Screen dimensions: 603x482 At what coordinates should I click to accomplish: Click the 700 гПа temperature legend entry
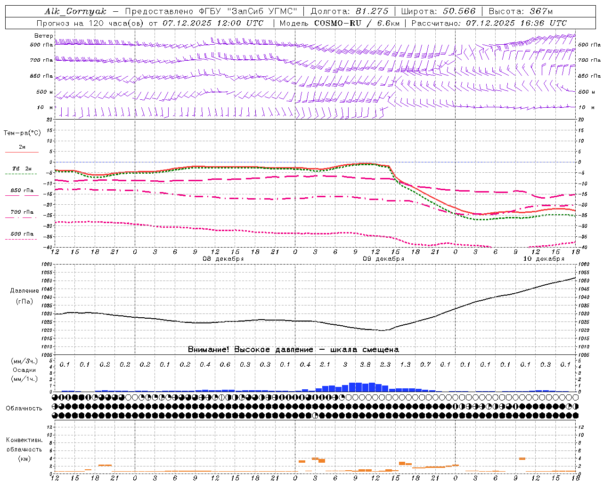click(x=22, y=212)
